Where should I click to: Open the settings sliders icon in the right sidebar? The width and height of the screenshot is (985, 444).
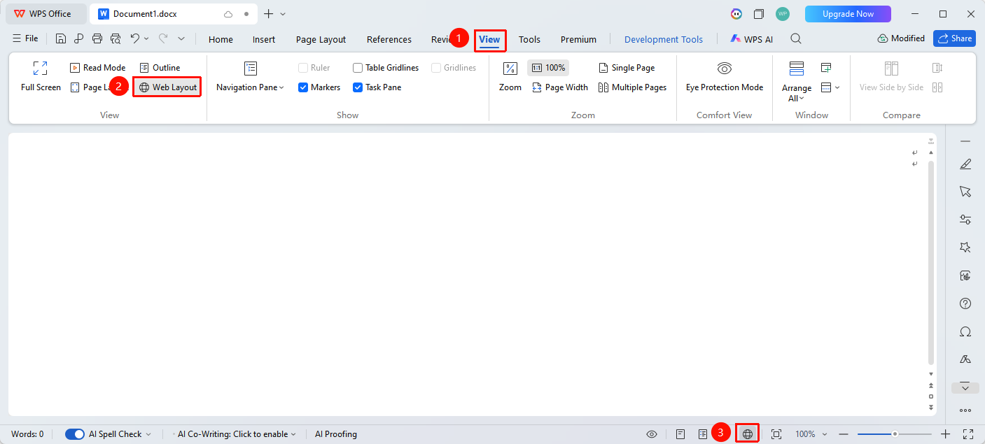click(965, 220)
